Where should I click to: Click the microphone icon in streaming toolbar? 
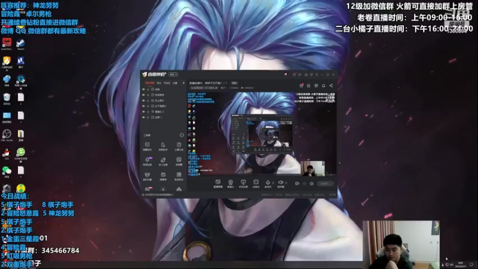(x=268, y=184)
